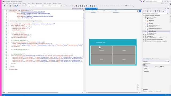The height and width of the screenshot is (96, 171).
Task: Switch to the Team Explorer tab
Action: click(155, 59)
